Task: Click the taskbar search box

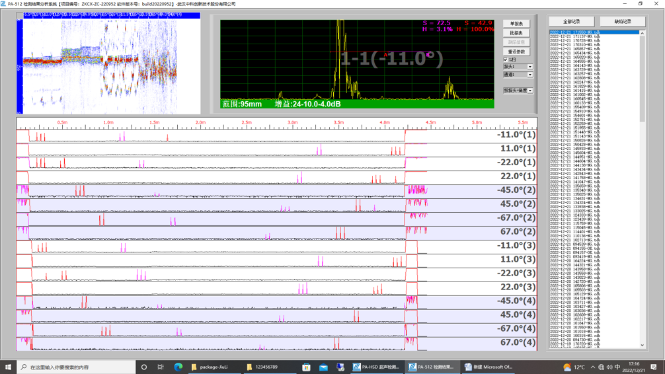Action: (76, 367)
